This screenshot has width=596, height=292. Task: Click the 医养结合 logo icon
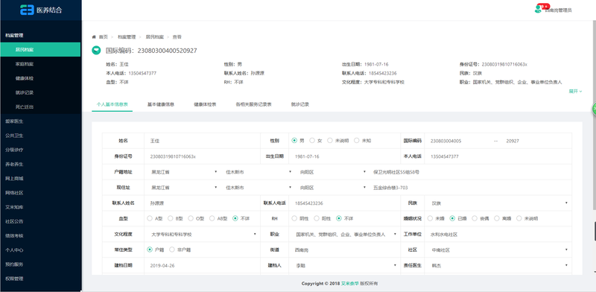click(27, 10)
